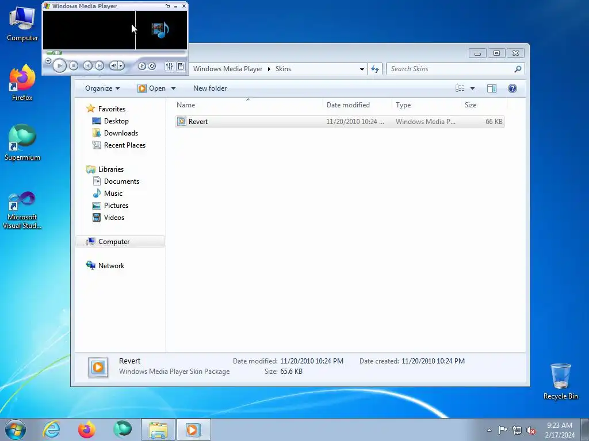Screen dimensions: 589x441
Task: Show playlist pane in Media Player
Action: 181,67
